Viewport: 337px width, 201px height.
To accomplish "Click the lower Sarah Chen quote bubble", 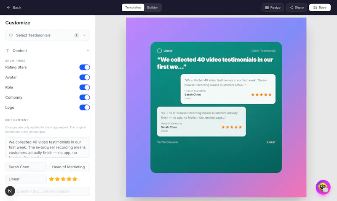I will (x=201, y=122).
